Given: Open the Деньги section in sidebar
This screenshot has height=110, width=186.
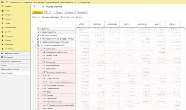Looking at the screenshot, I should click(x=8, y=32).
